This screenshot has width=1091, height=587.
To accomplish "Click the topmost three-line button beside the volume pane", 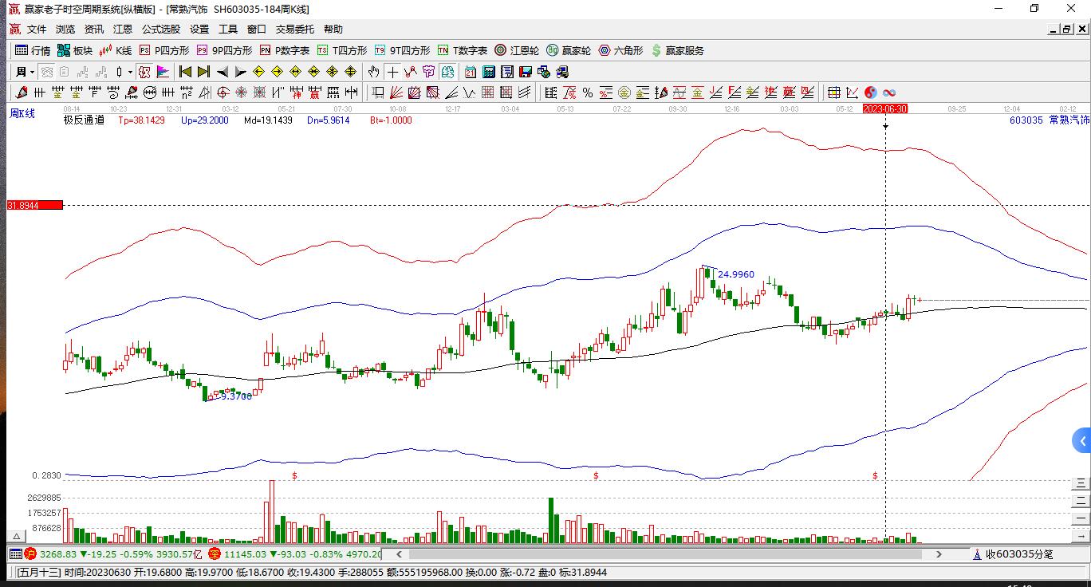I will coord(1081,483).
